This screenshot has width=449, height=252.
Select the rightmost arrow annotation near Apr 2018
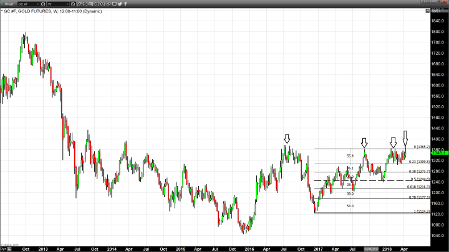405,137
